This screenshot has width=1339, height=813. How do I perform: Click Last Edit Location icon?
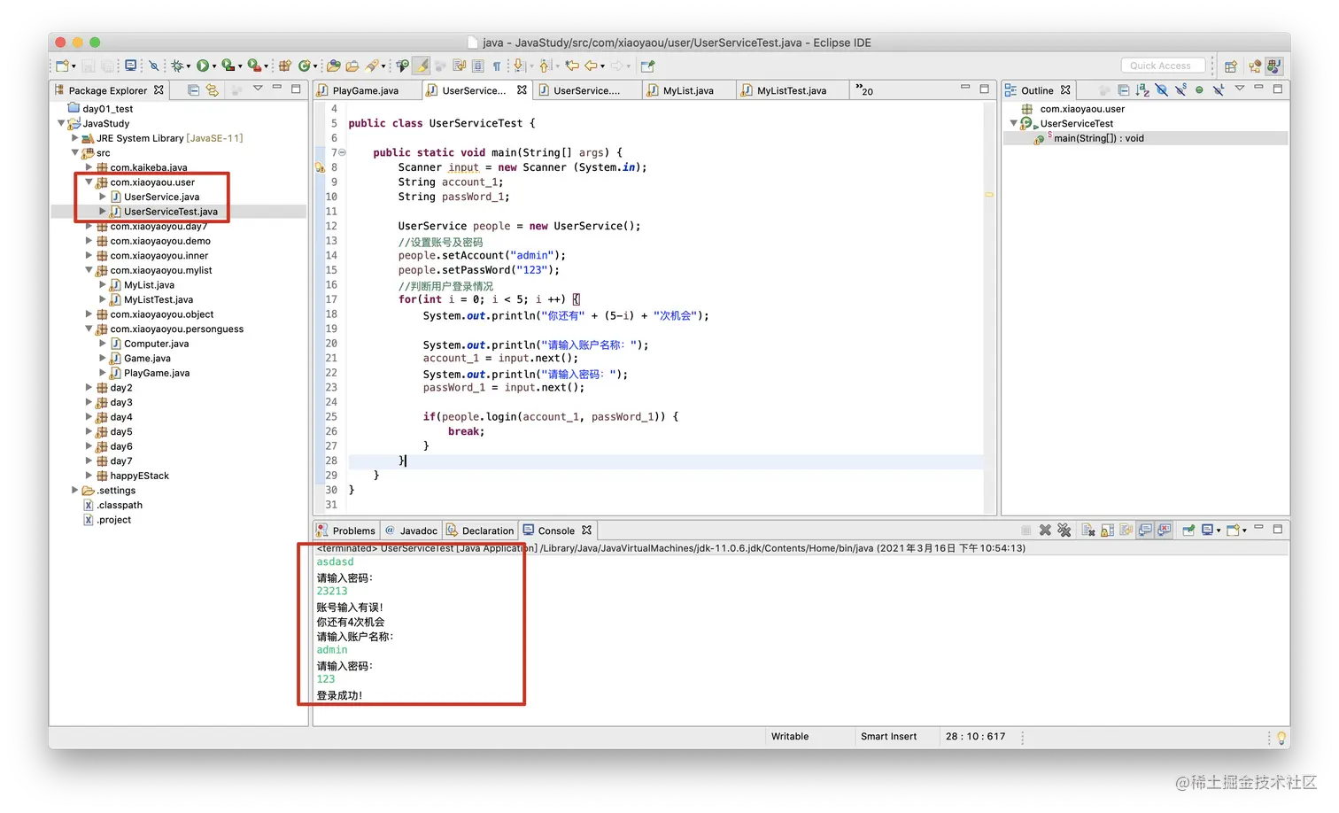click(572, 66)
